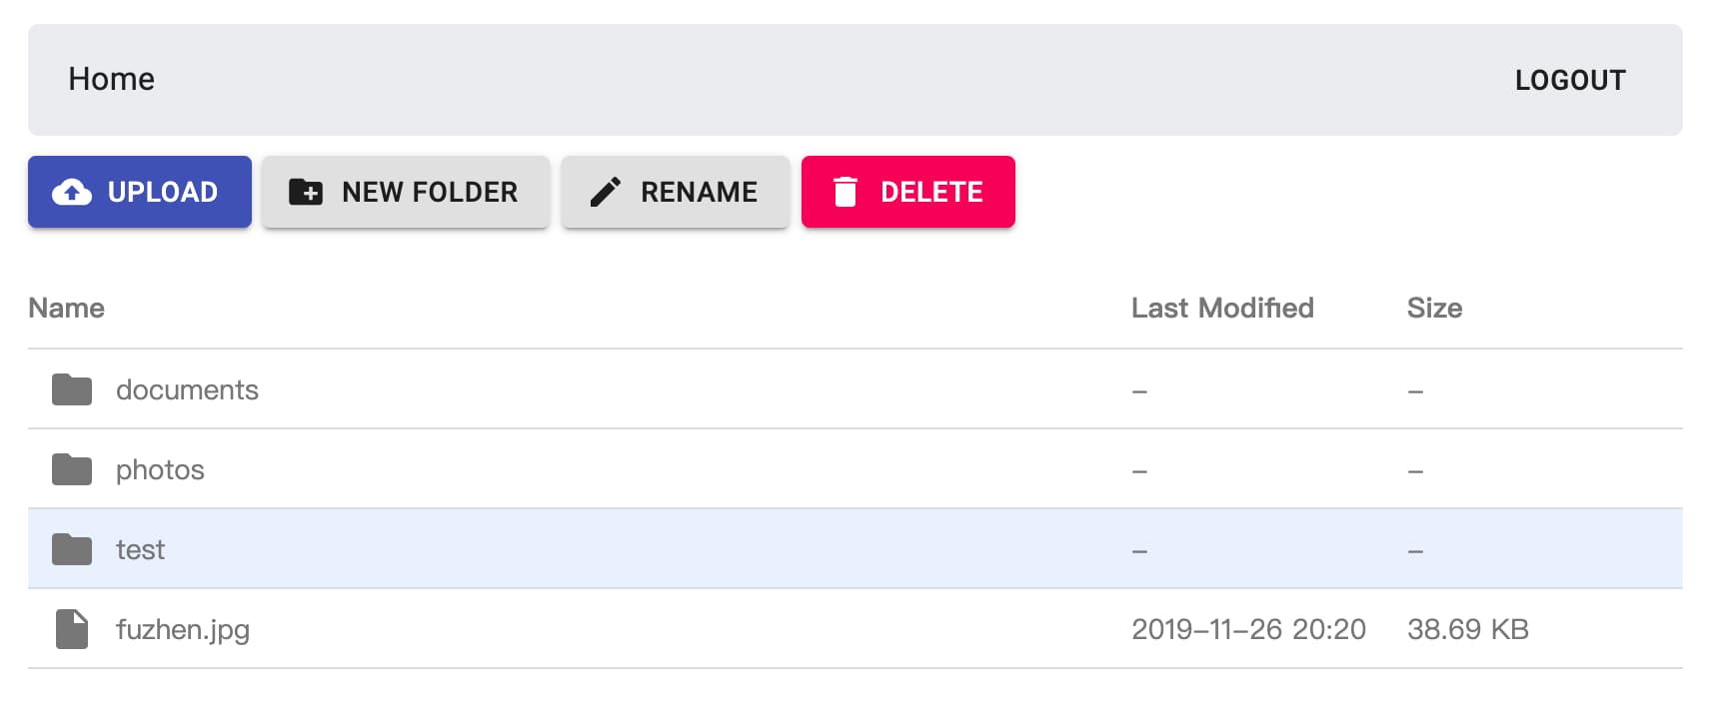Sort by the Size column header
The height and width of the screenshot is (715, 1717).
(x=1434, y=308)
